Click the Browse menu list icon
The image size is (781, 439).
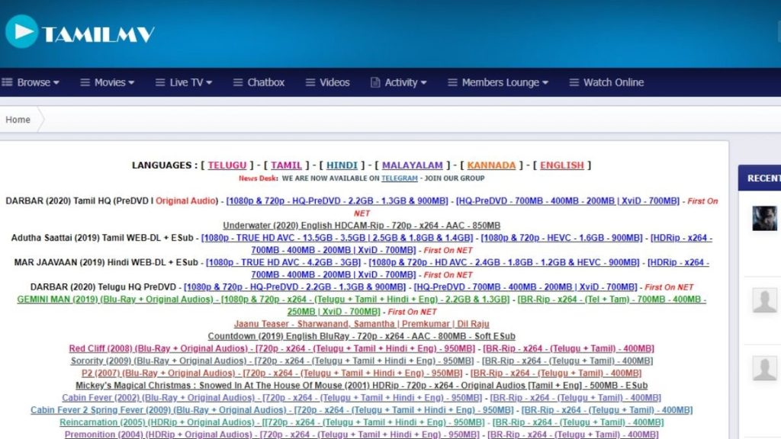tap(6, 82)
